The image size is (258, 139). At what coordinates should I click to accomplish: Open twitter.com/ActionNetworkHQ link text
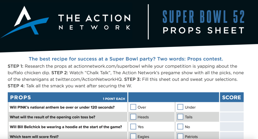[x=89, y=79]
